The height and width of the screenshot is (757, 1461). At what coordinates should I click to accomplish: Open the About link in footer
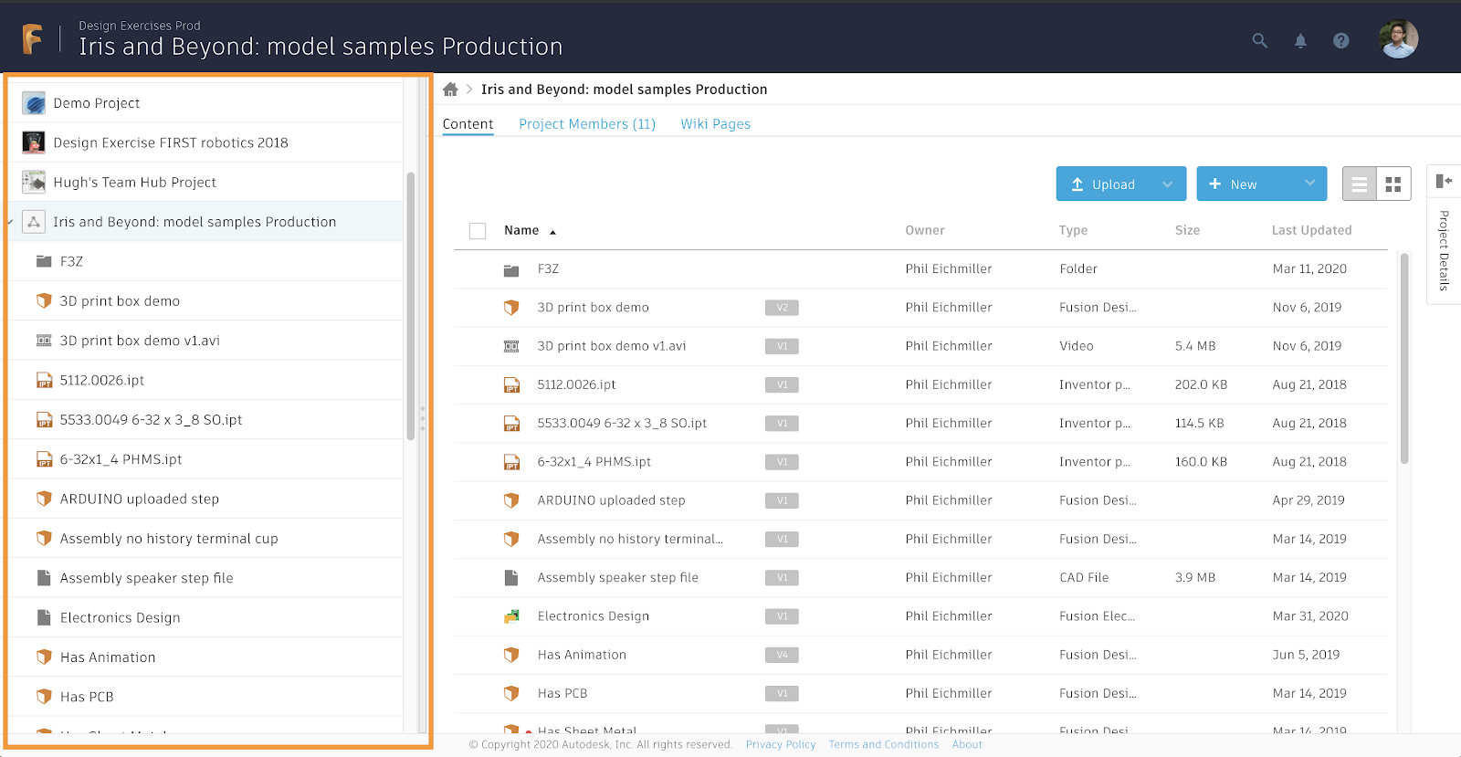click(967, 744)
